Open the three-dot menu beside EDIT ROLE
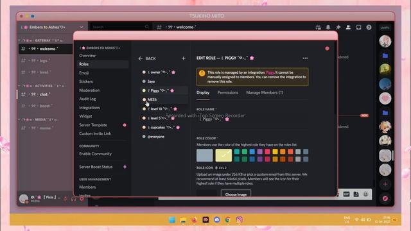The image size is (411, 231). click(x=305, y=58)
